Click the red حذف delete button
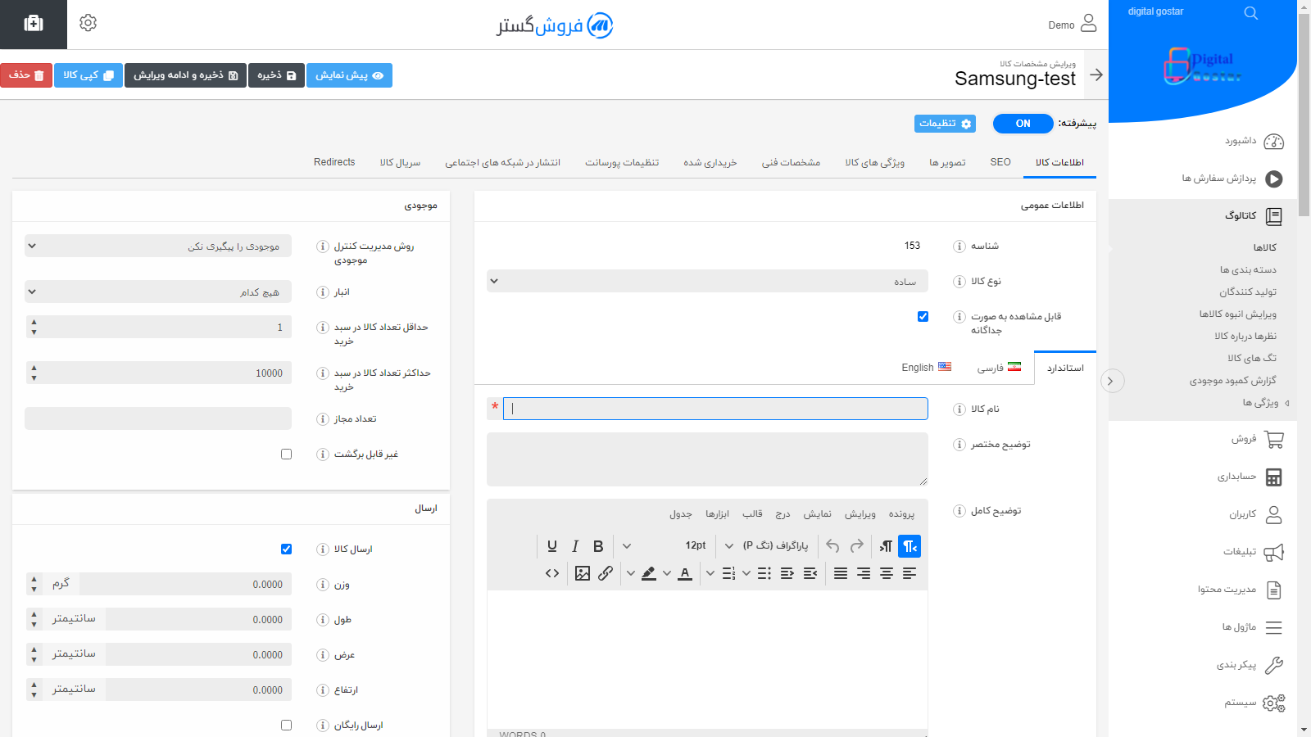Viewport: 1311px width, 737px height. (x=26, y=75)
